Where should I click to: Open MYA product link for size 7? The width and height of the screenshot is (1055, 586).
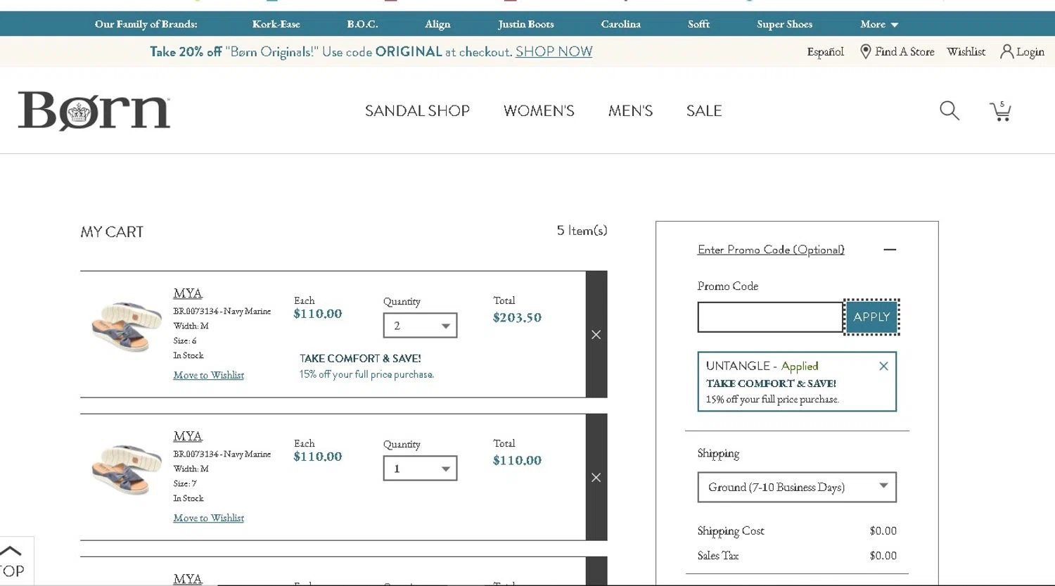[187, 436]
